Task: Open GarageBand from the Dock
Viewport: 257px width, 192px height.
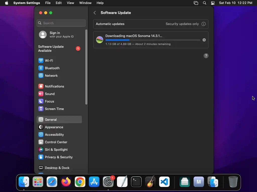Action: [x=150, y=182]
